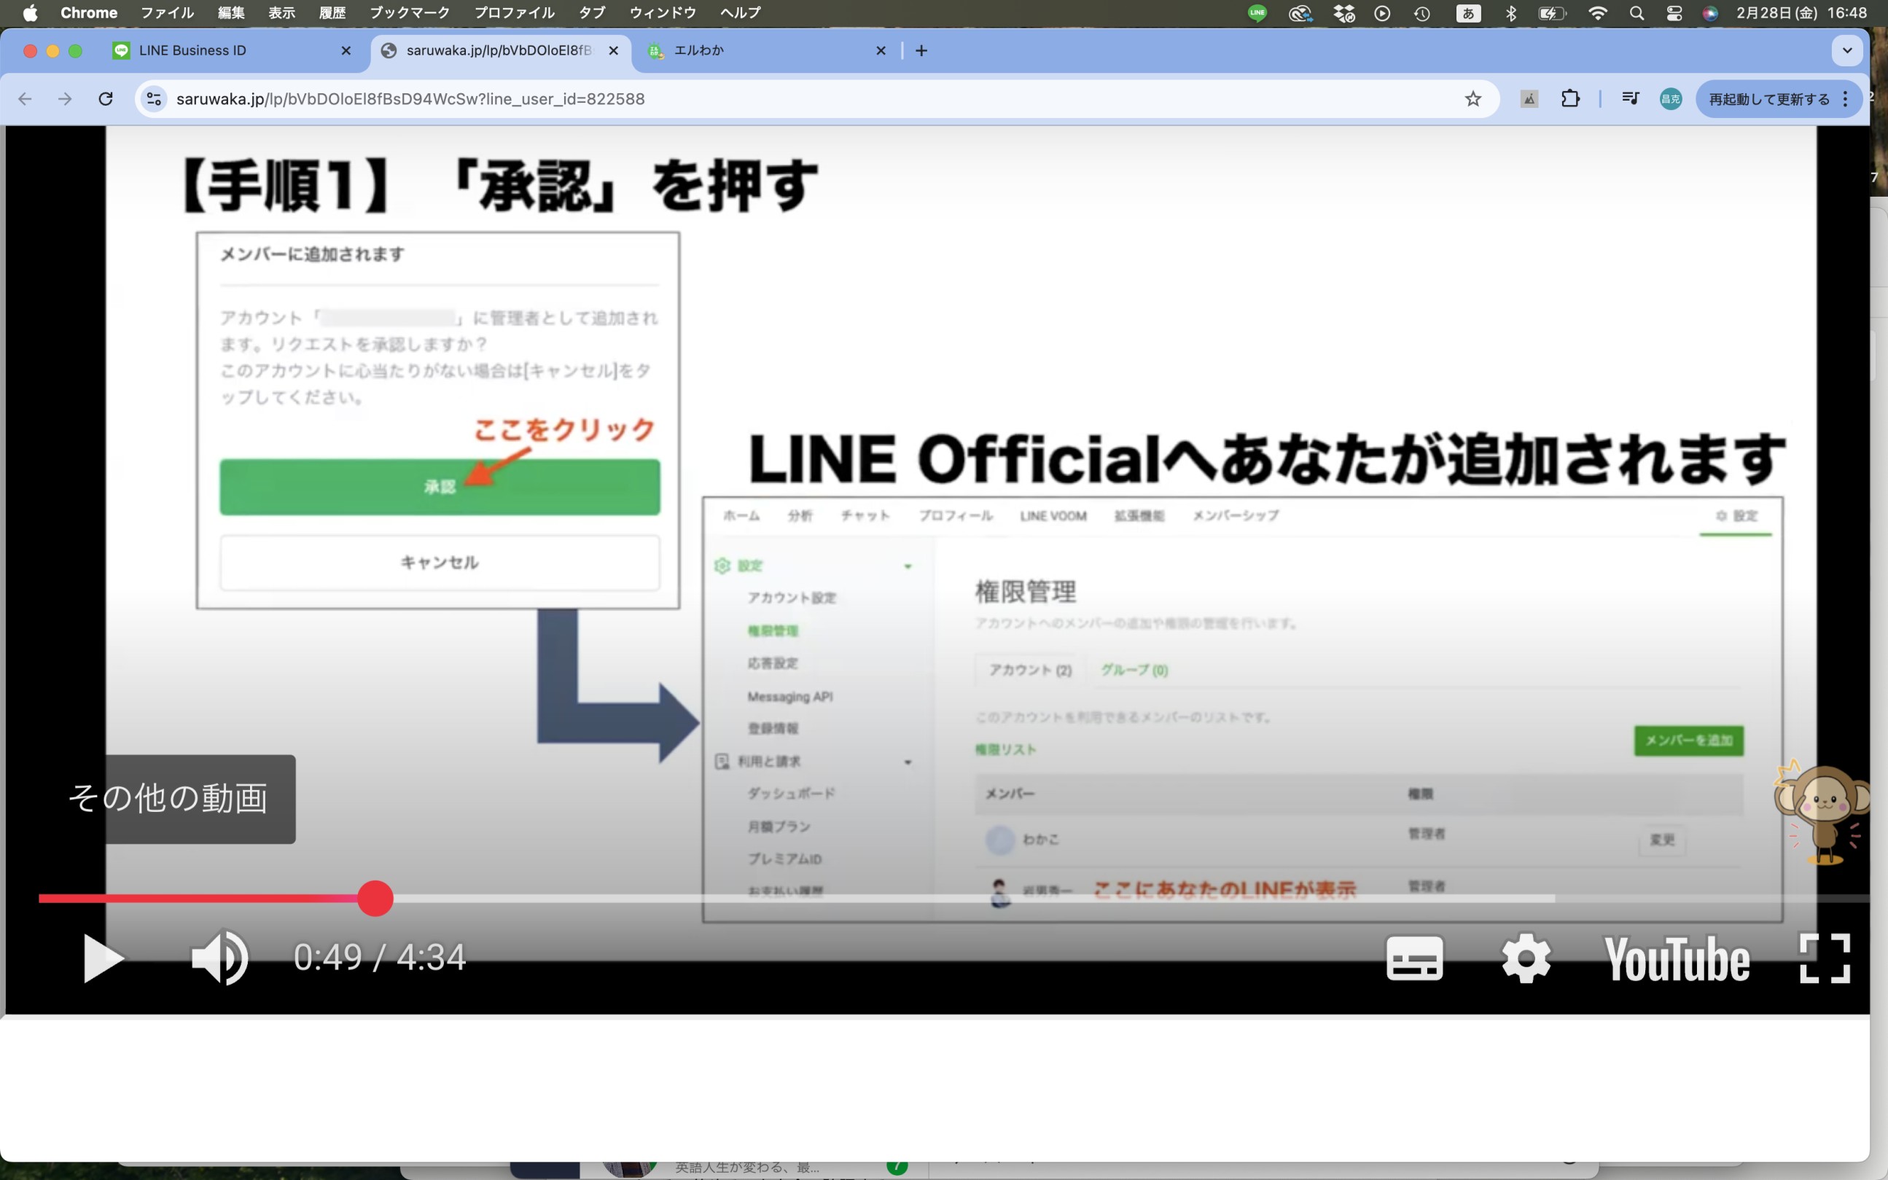Open media control toolbar icon
This screenshot has width=1888, height=1180.
pyautogui.click(x=1630, y=99)
